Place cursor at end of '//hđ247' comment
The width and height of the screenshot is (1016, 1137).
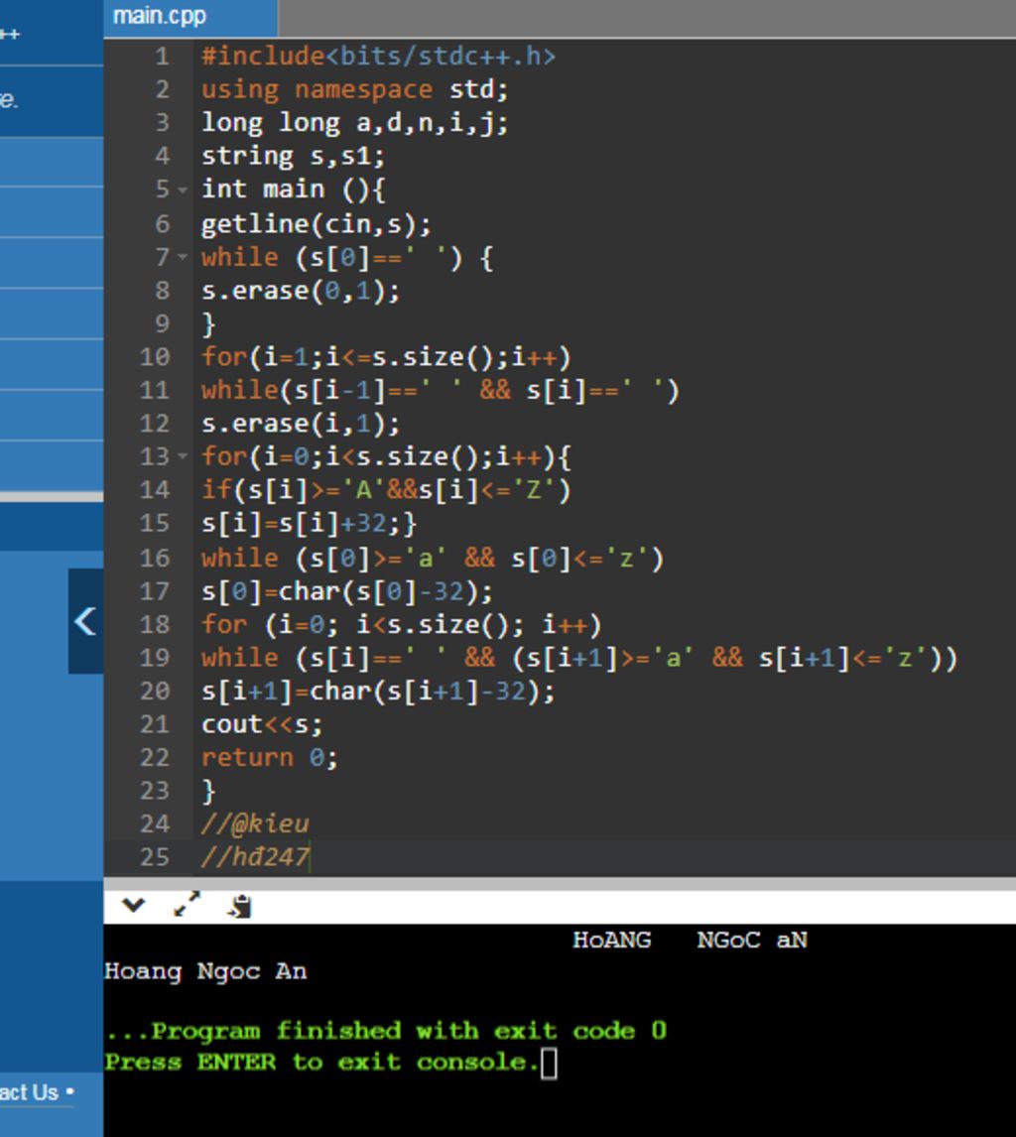pos(311,857)
